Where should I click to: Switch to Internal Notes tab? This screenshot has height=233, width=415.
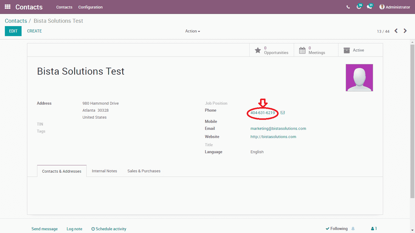105,171
